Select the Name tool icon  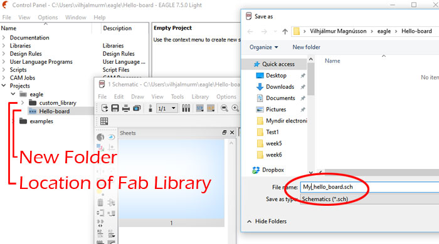100,233
